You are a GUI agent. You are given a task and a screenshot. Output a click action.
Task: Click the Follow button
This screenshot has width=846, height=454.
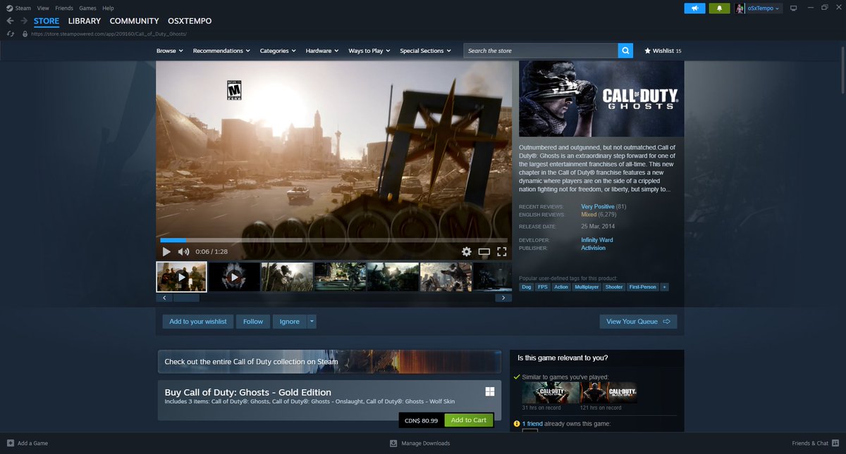253,322
